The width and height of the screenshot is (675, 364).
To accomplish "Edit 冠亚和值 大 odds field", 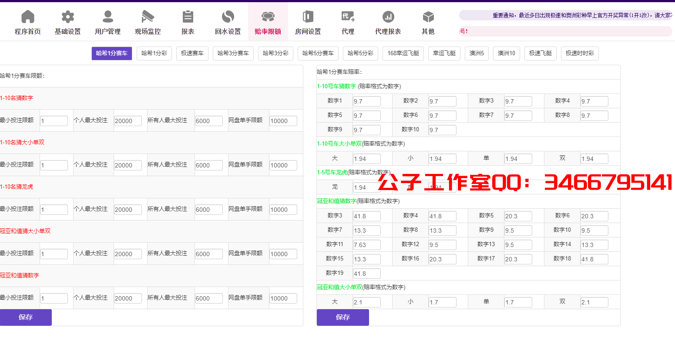I will [367, 302].
